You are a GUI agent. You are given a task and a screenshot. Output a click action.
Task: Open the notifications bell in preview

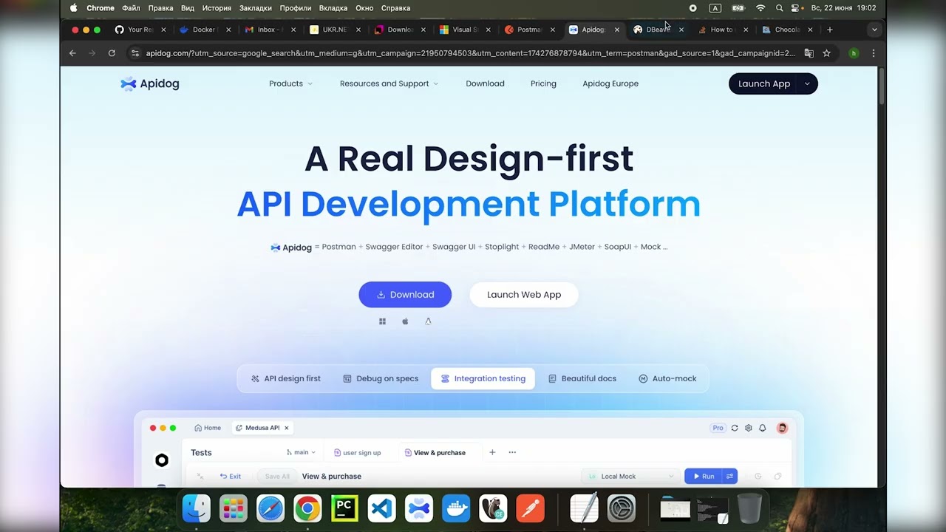point(763,428)
